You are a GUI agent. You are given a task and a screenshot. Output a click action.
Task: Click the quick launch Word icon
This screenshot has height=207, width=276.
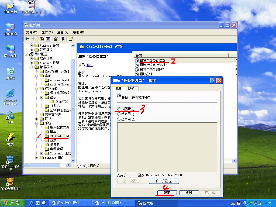38,203
